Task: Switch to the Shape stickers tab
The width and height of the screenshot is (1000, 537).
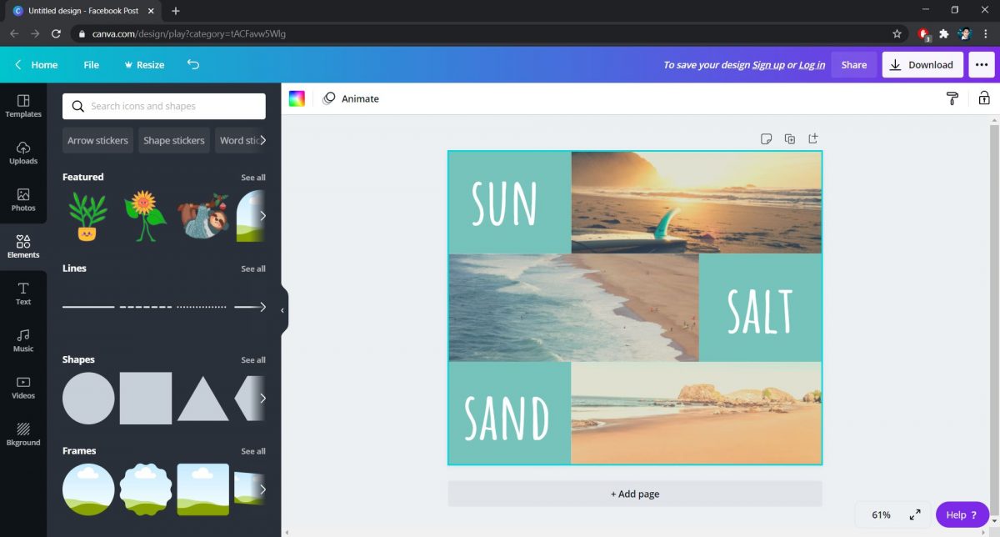Action: tap(173, 140)
